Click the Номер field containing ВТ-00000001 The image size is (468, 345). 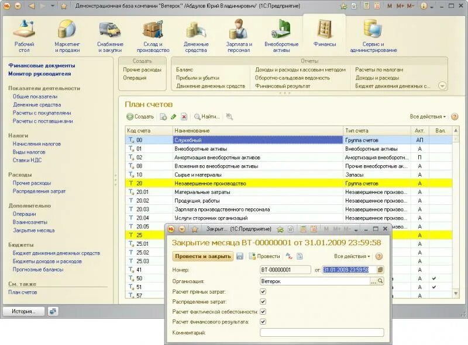point(285,270)
